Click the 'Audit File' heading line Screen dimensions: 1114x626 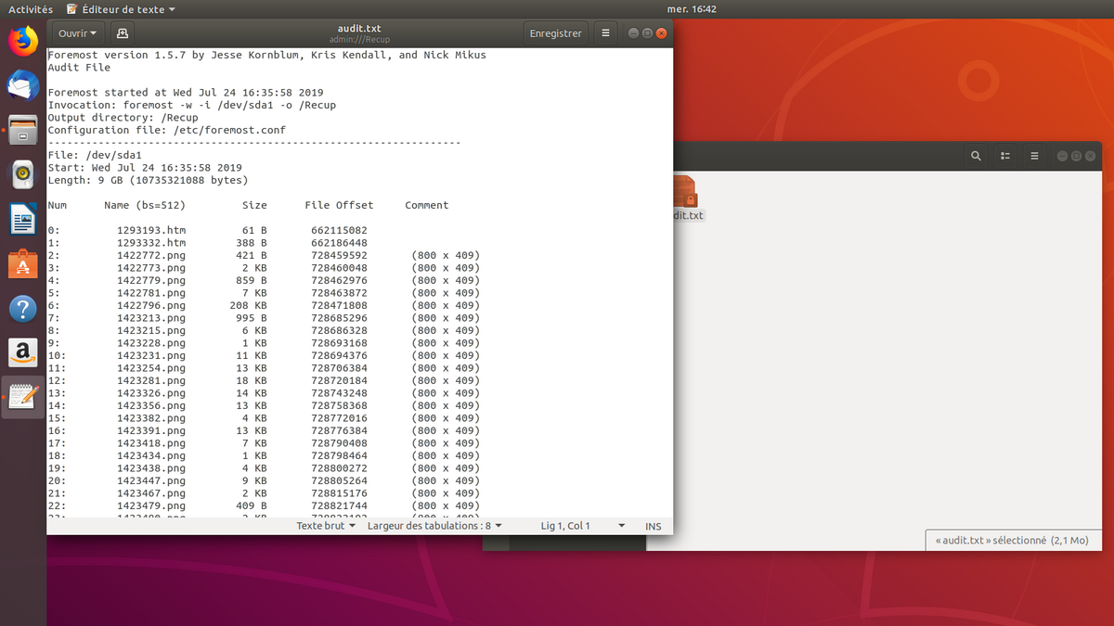point(79,68)
